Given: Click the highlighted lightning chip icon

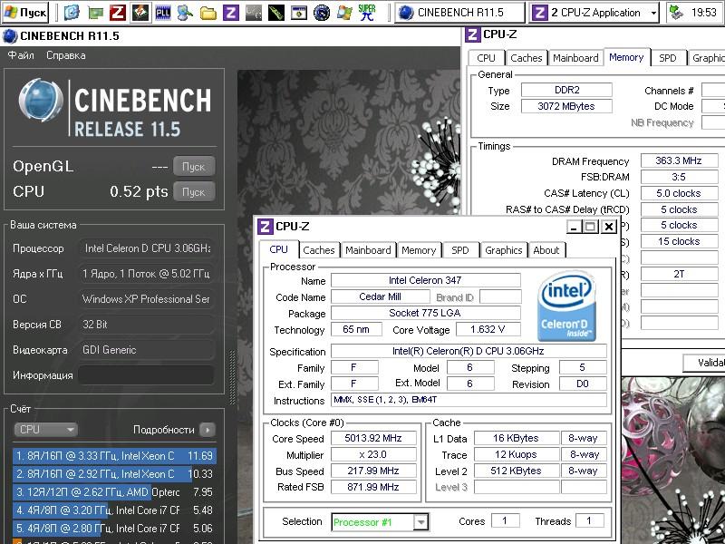Looking at the screenshot, I should pyautogui.click(x=140, y=13).
